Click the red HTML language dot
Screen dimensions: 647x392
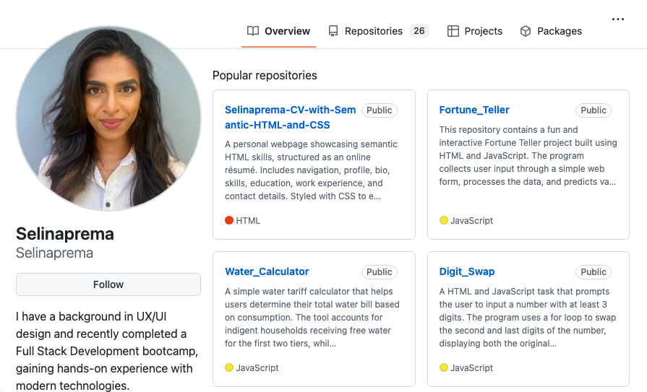pyautogui.click(x=229, y=220)
